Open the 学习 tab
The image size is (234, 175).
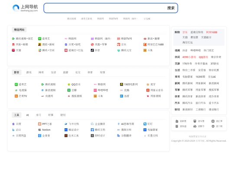[x=39, y=115]
